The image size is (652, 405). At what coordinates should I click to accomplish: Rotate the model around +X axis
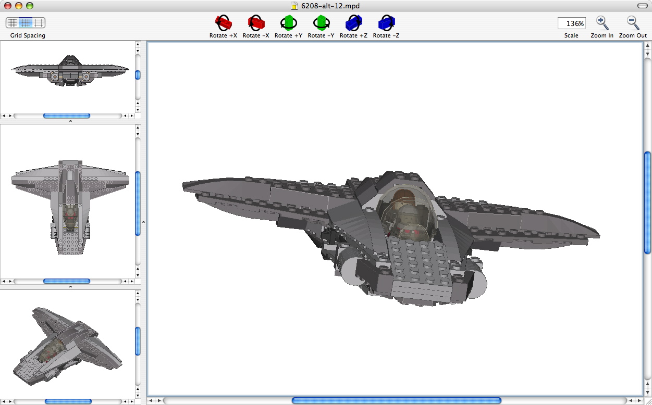click(223, 23)
